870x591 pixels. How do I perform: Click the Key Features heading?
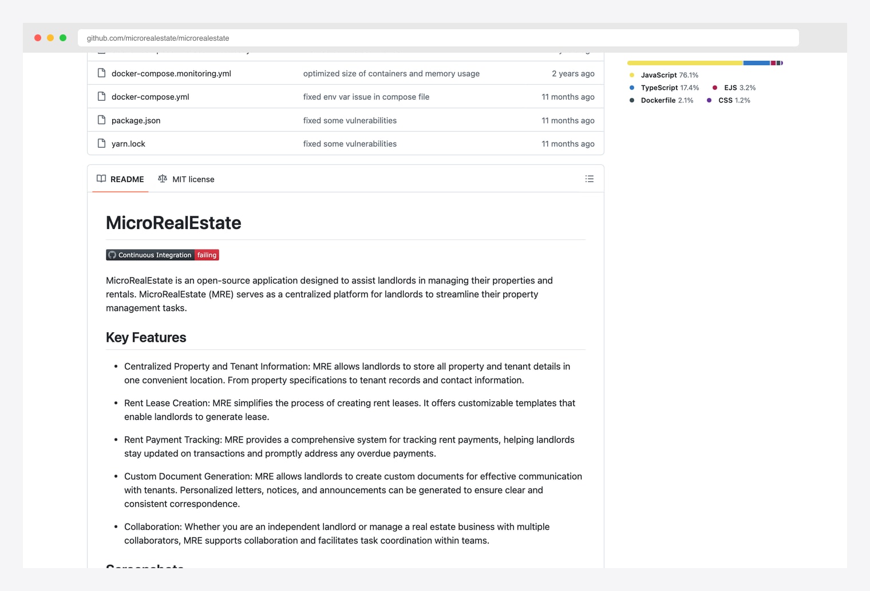pos(146,337)
